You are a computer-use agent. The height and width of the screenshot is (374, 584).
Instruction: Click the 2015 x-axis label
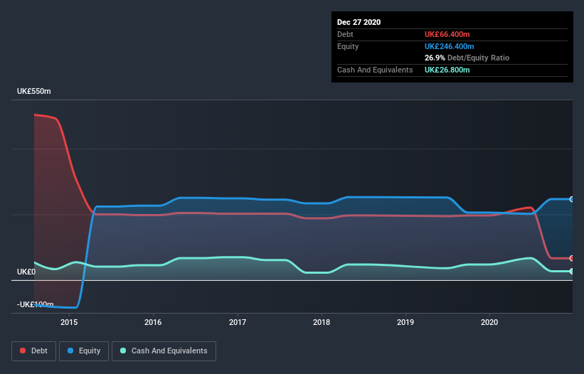69,322
